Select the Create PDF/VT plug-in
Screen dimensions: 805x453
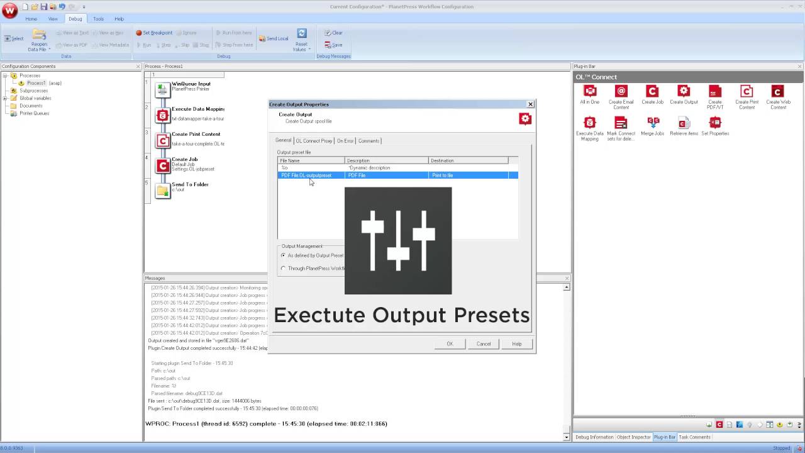coord(715,98)
